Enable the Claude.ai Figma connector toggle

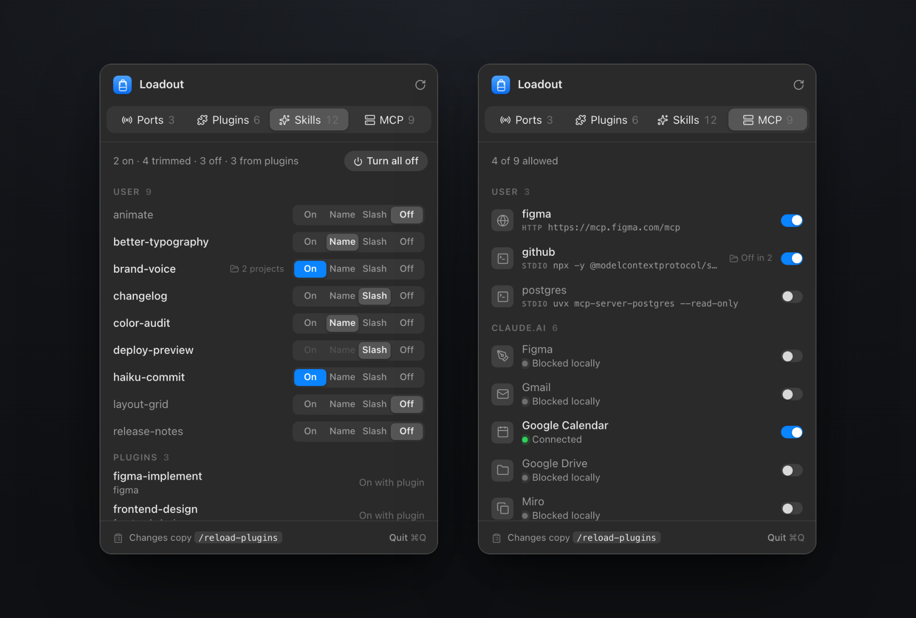[x=792, y=356]
